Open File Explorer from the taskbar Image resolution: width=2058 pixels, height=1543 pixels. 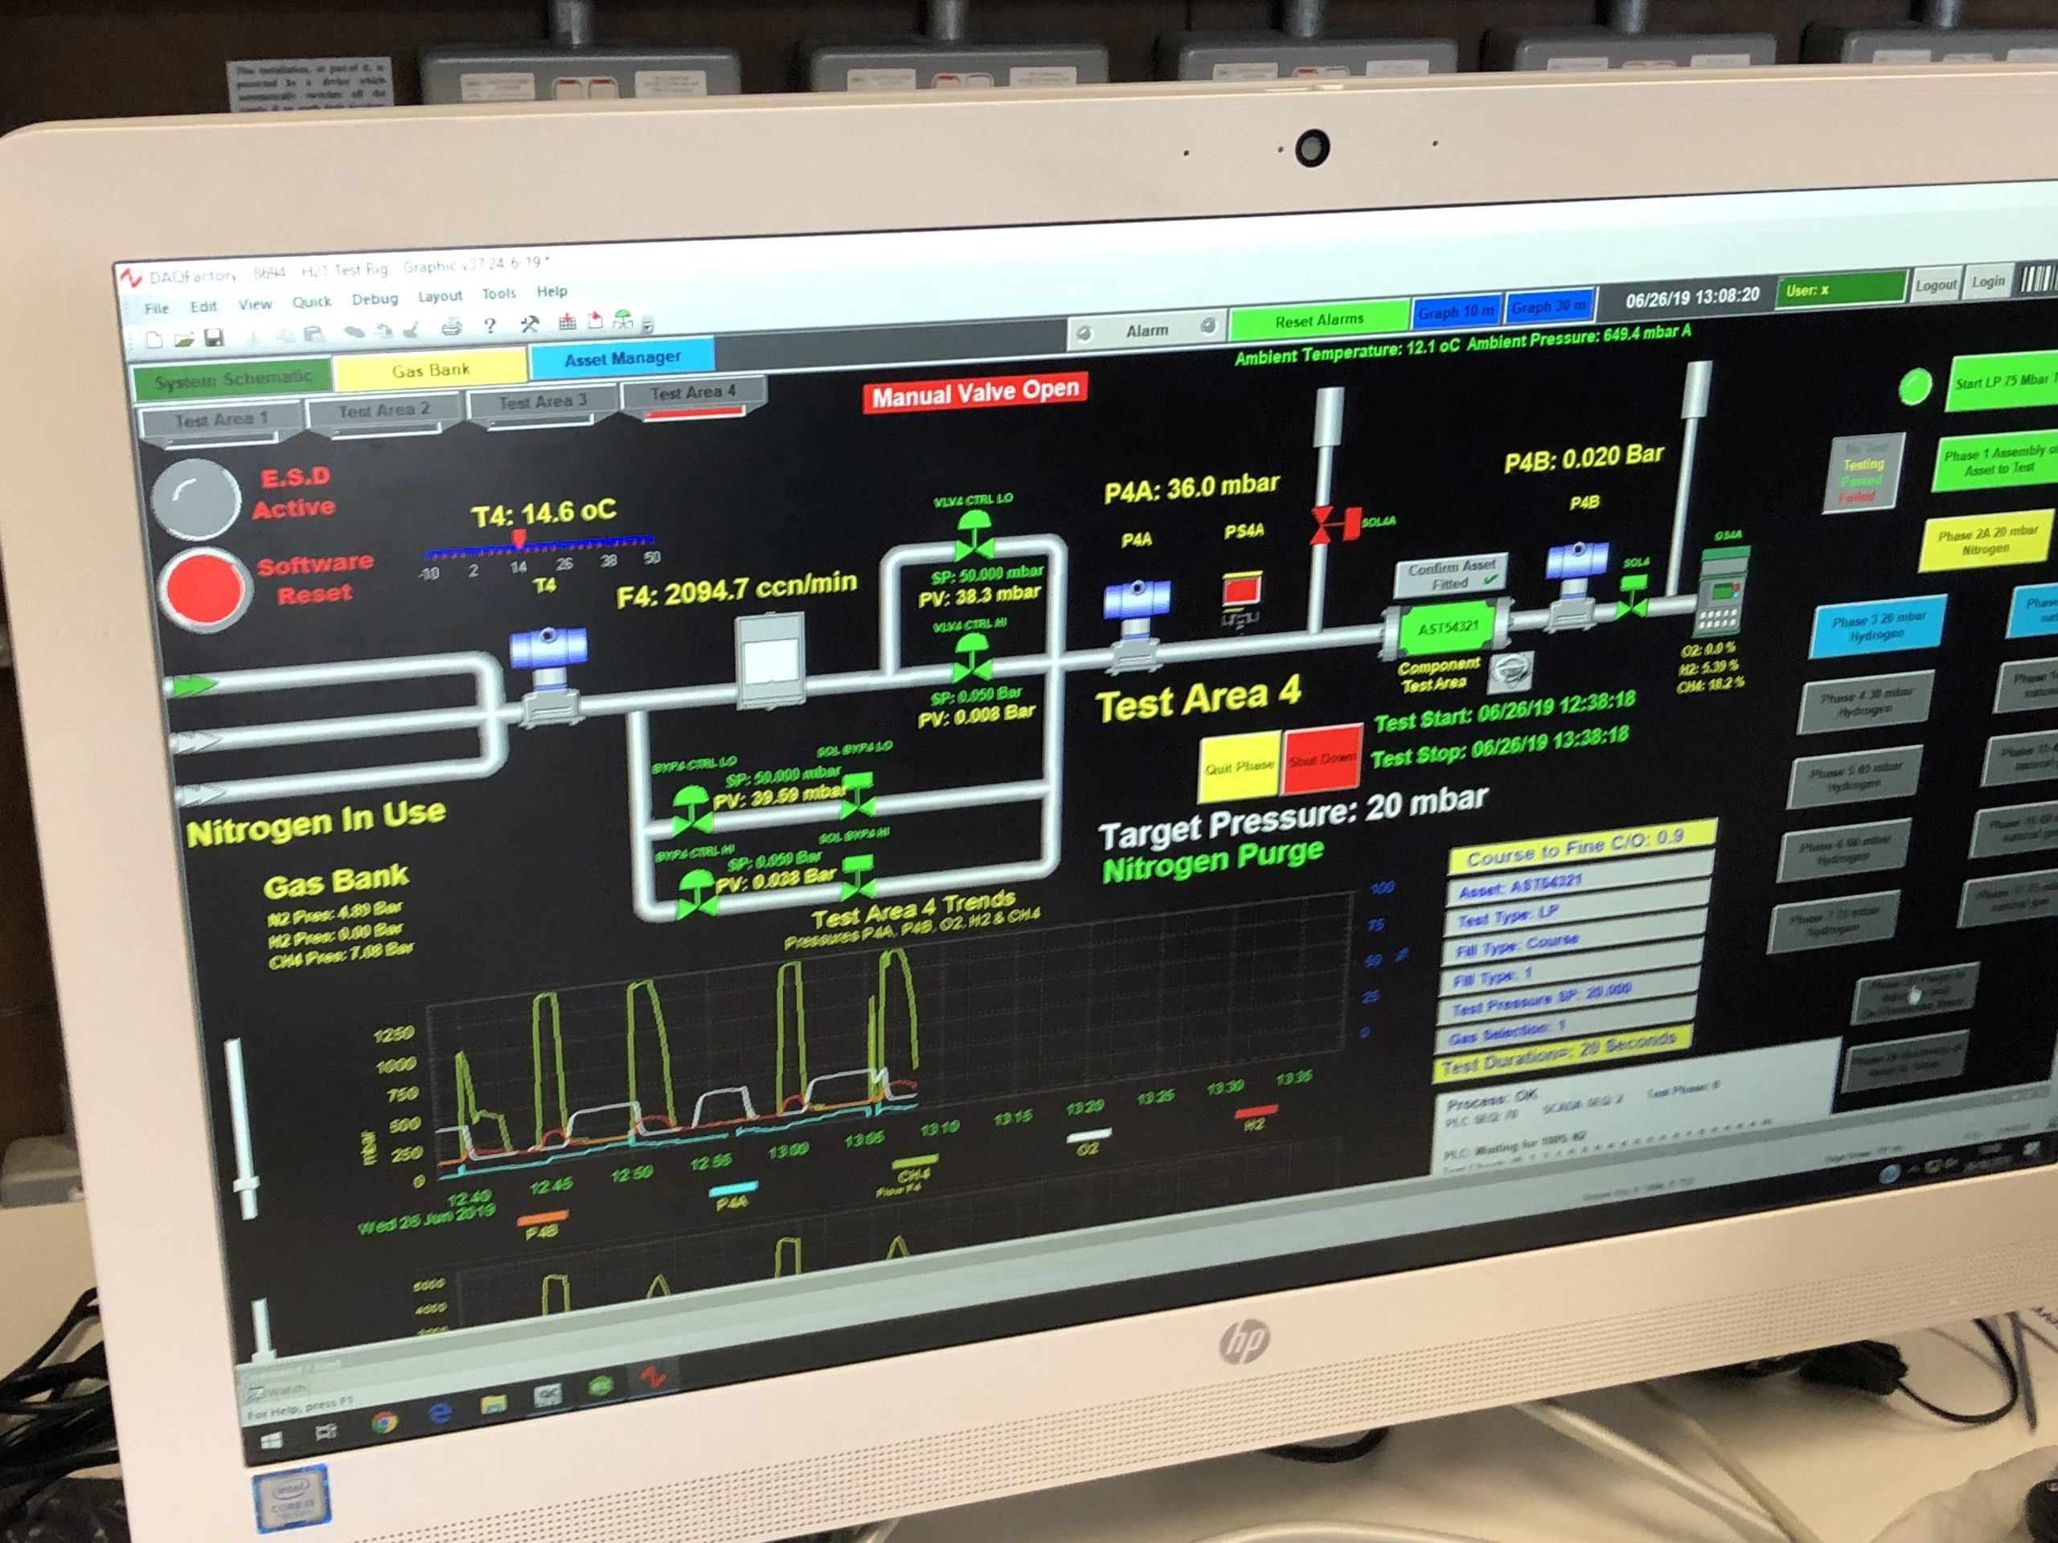click(x=494, y=1403)
